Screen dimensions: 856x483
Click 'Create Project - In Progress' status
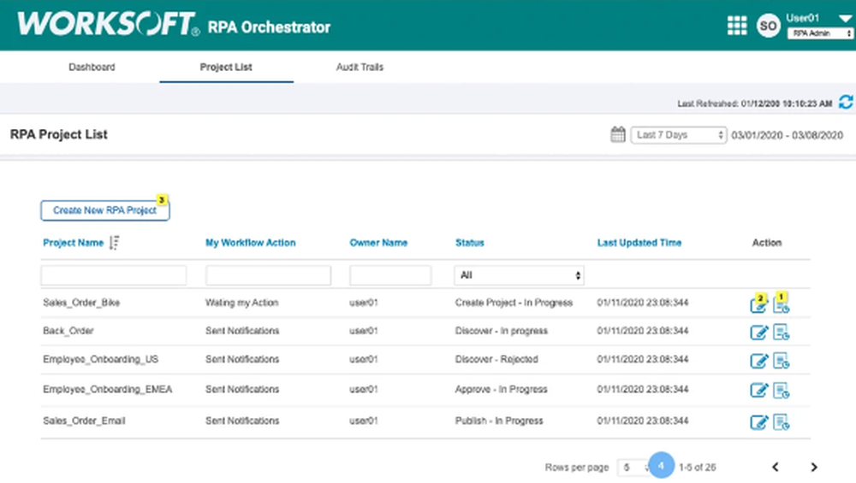514,303
